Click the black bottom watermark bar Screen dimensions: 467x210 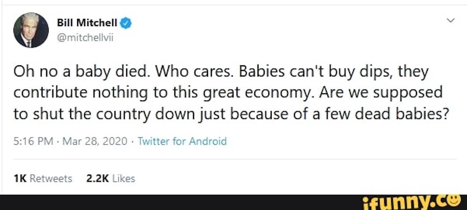[187, 202]
